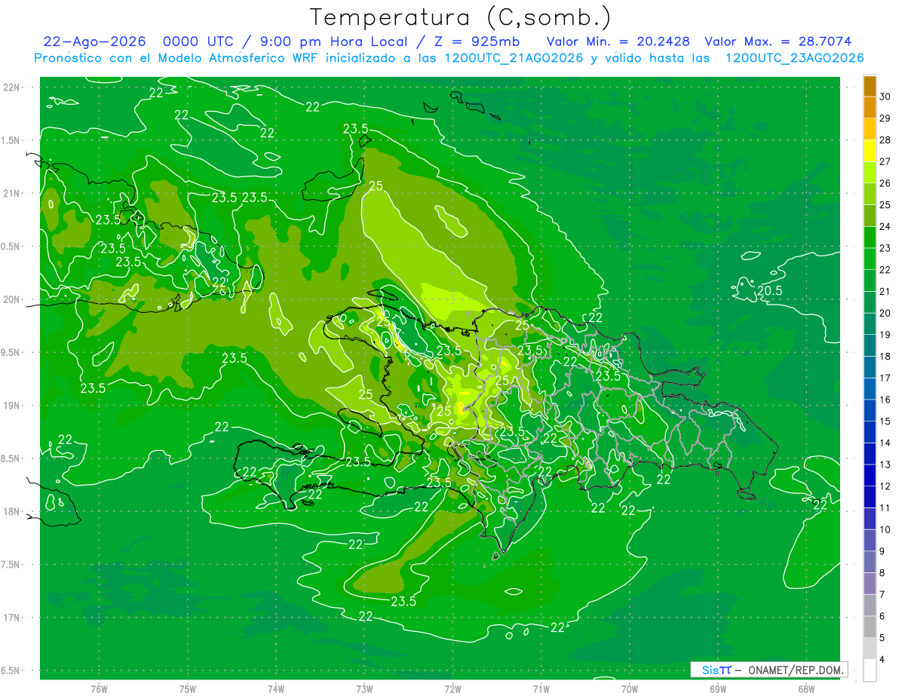Click the colorbar scale label '10'
The width and height of the screenshot is (905, 699).
click(x=885, y=530)
